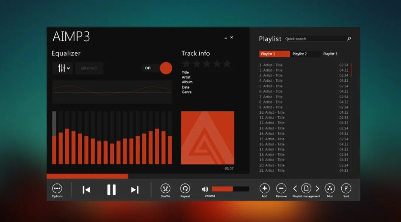Click the disabled preset field
401x222 pixels.
click(89, 68)
